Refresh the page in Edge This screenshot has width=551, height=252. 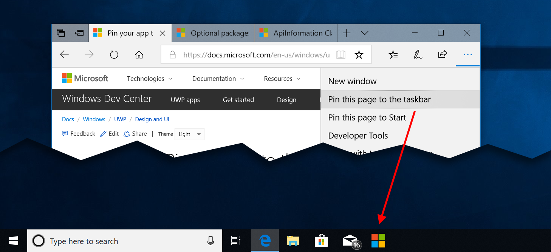coord(114,55)
